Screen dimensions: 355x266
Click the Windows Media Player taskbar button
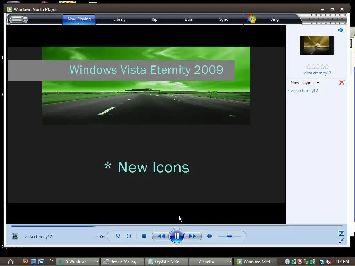(x=256, y=262)
